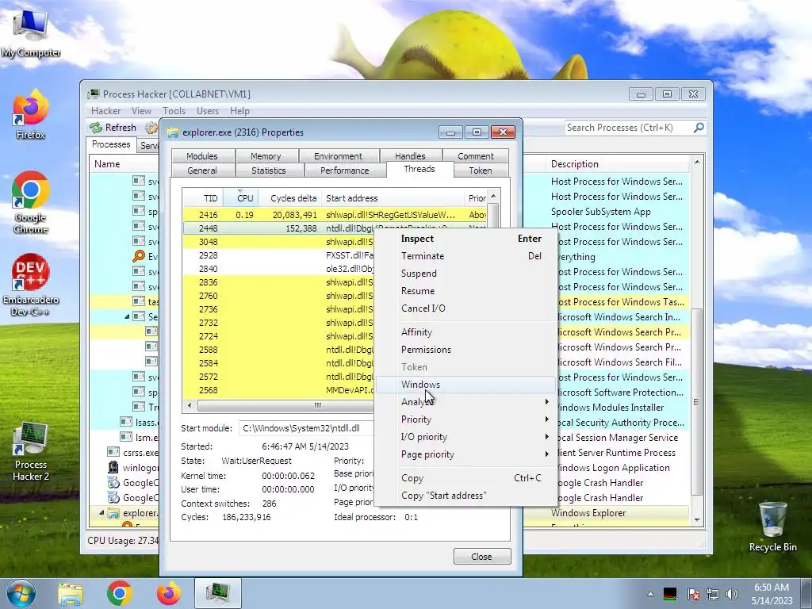Open Google Chrome desktop shortcut

tap(31, 202)
